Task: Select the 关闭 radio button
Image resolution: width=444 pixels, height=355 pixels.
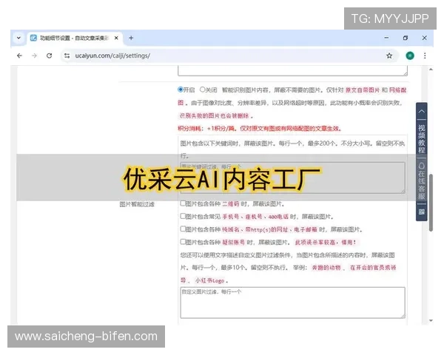Action: click(202, 89)
